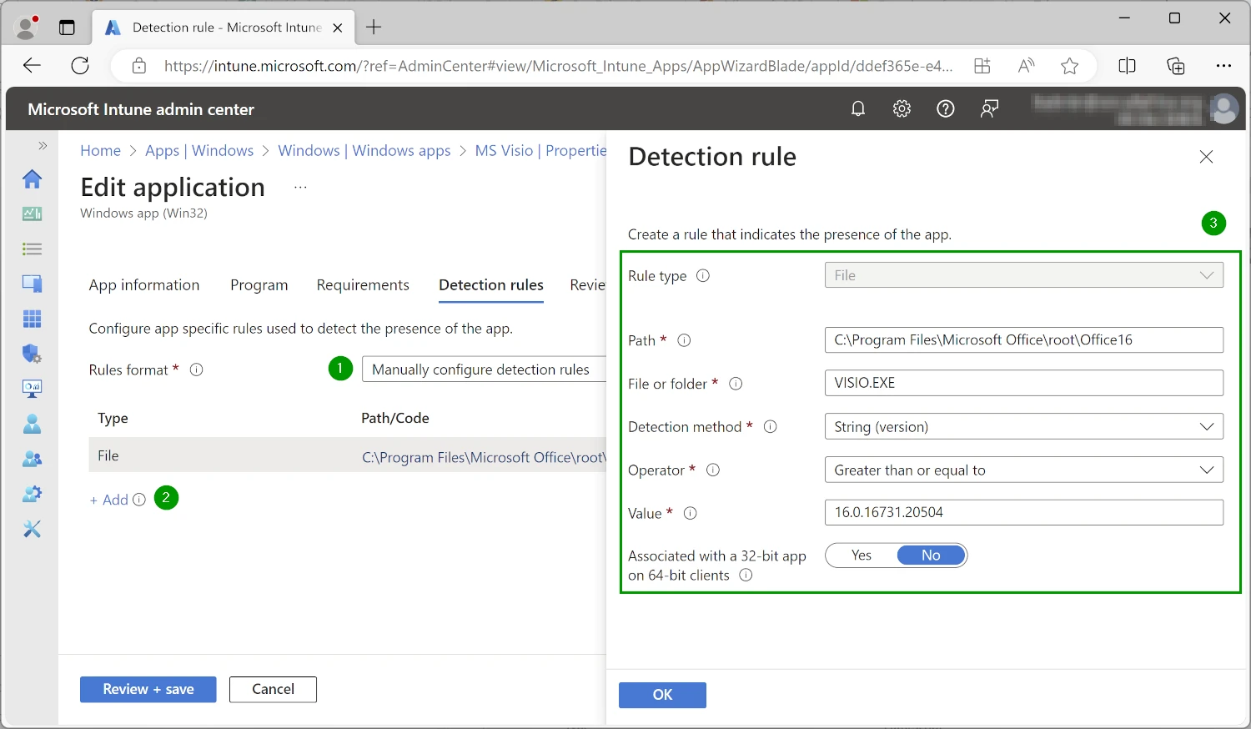
Task: Open browser settings and more menu
Action: pyautogui.click(x=1223, y=66)
